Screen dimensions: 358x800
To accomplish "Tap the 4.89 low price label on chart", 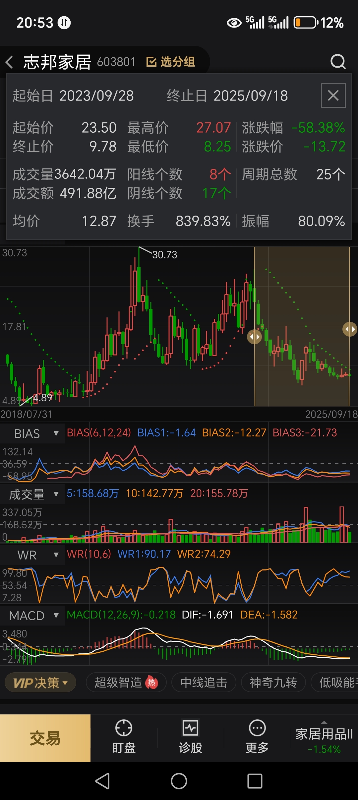I will point(42,398).
